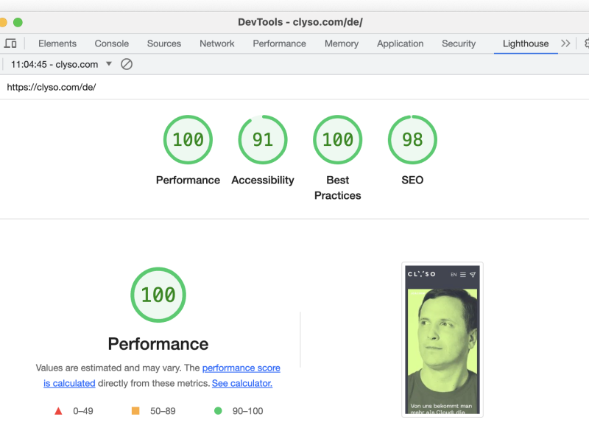Click the green 90–100 legend circle

[217, 411]
